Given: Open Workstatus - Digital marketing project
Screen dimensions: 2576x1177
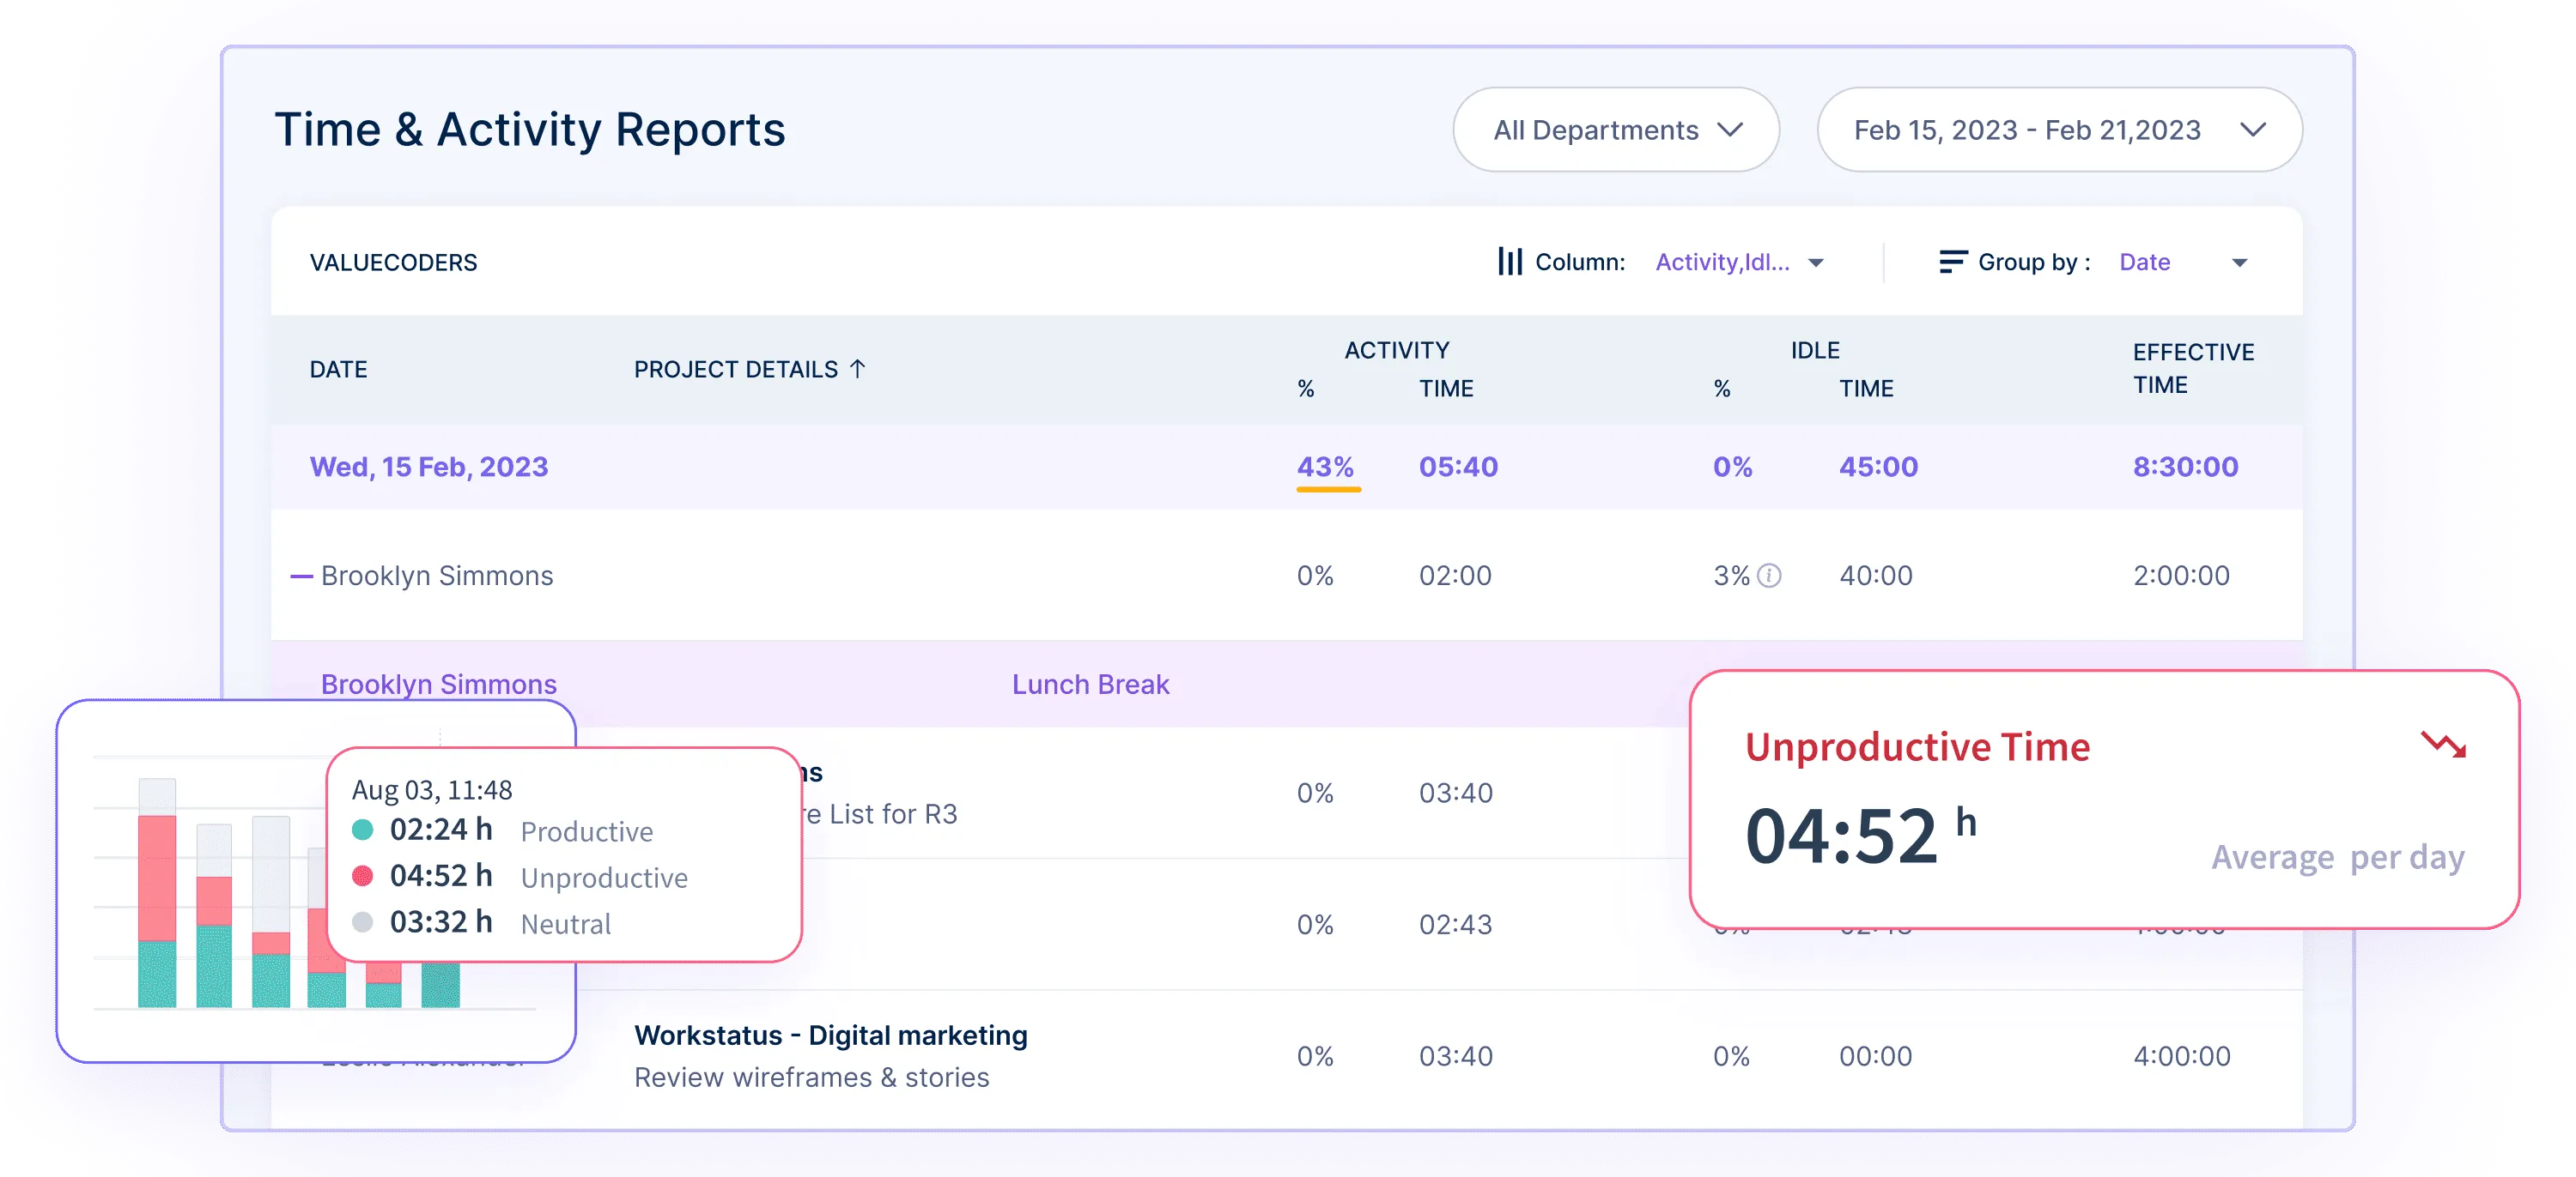Looking at the screenshot, I should pos(830,1035).
